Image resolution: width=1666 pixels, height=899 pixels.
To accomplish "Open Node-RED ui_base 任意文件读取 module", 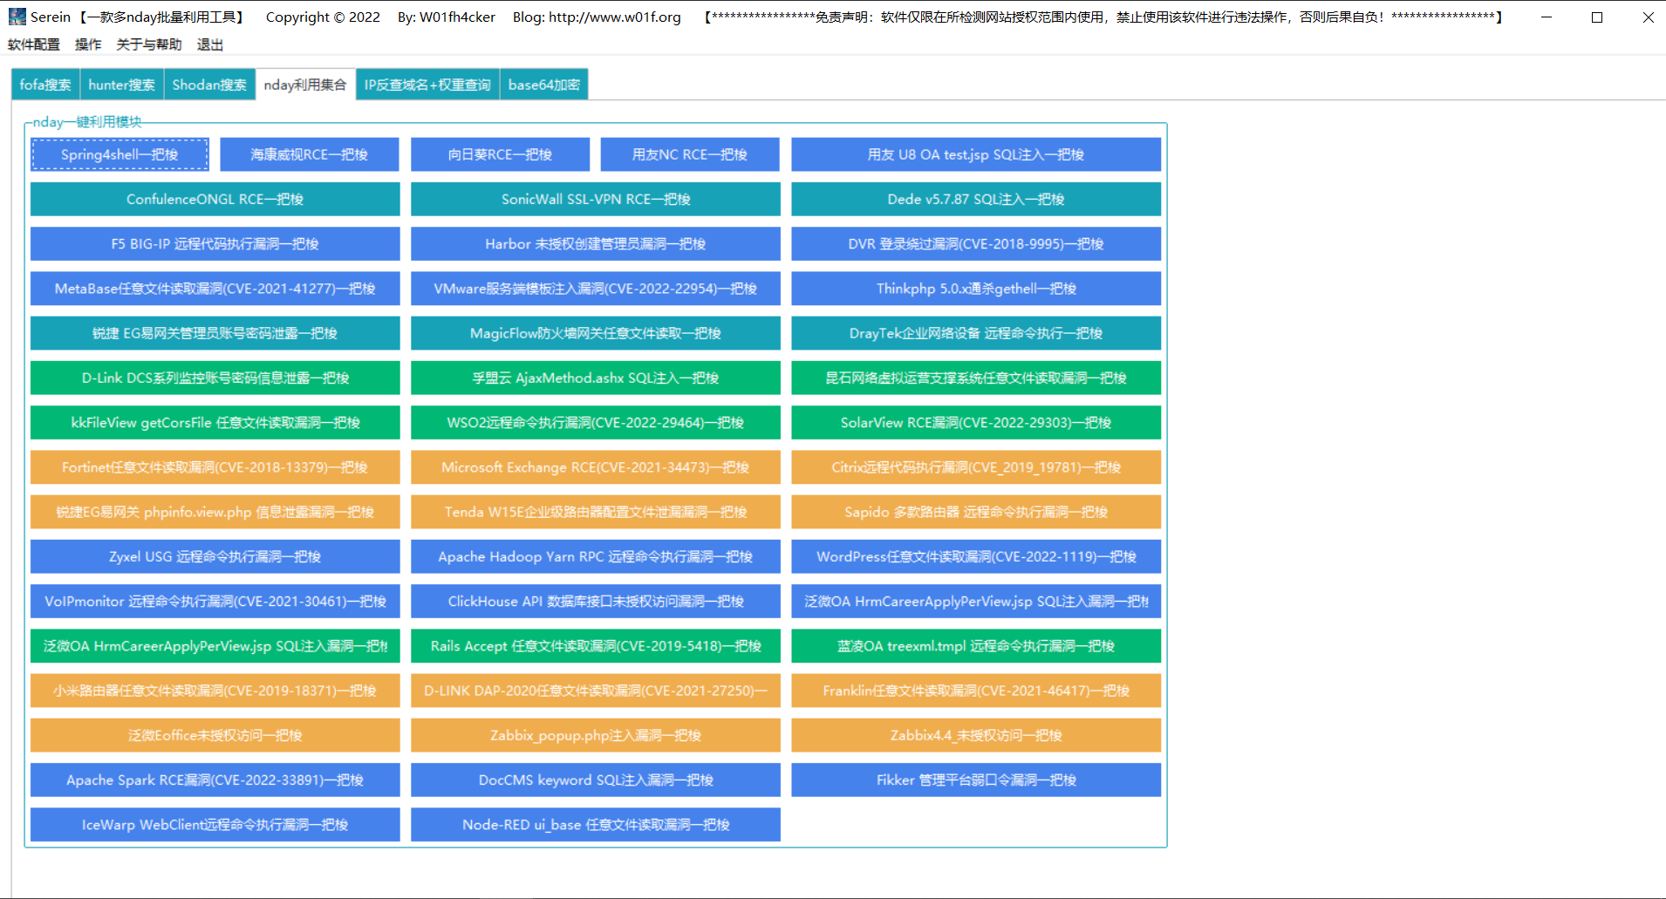I will tap(596, 825).
